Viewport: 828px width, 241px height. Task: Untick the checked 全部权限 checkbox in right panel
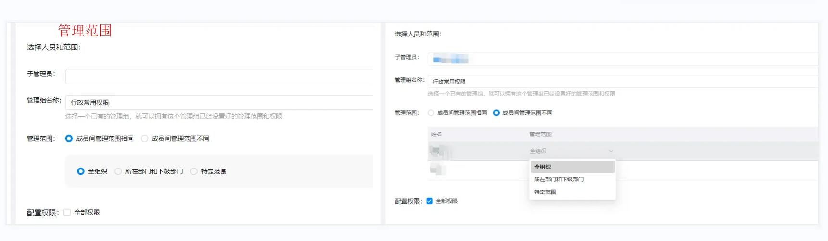(x=429, y=201)
